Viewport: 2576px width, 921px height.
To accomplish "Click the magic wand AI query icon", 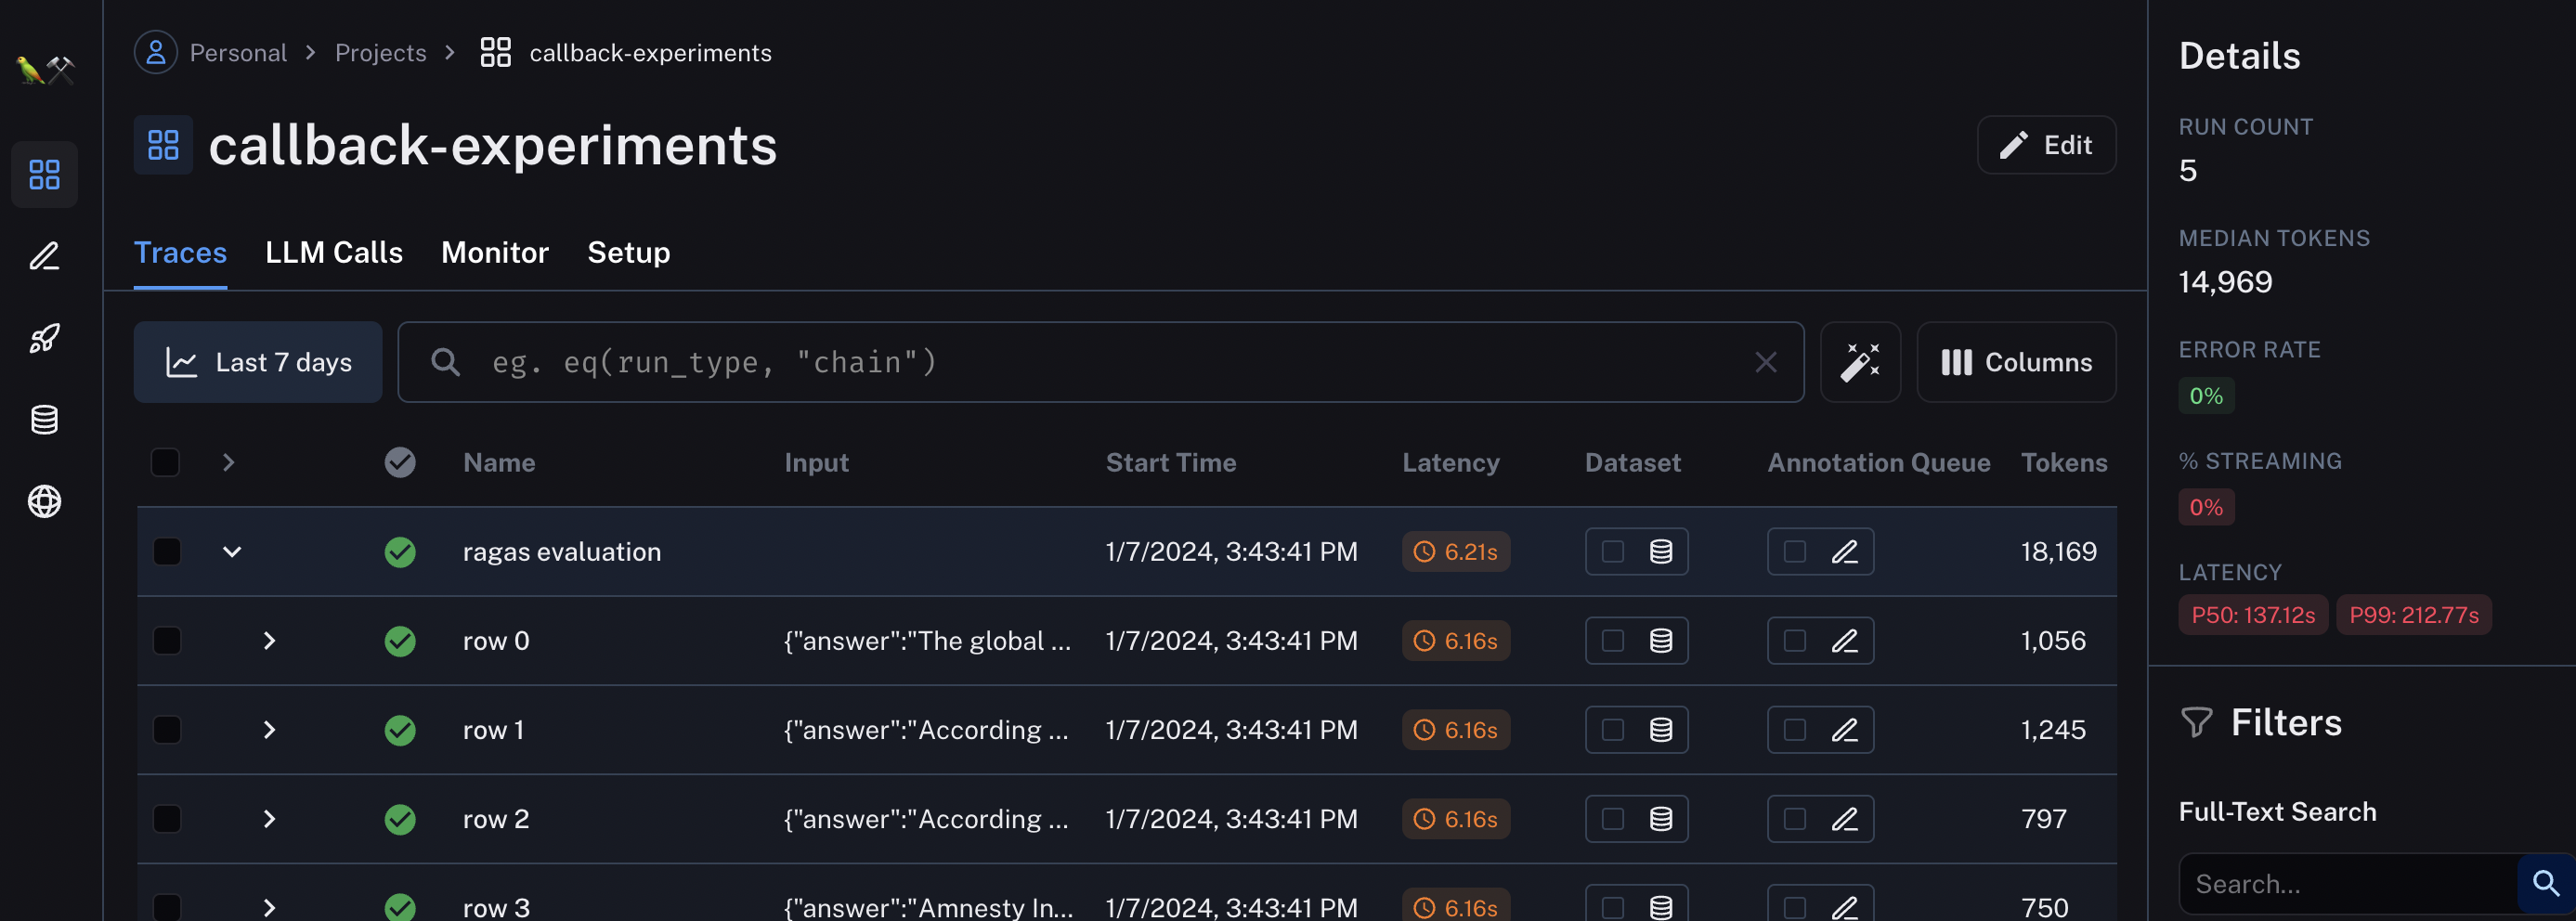I will pos(1859,362).
